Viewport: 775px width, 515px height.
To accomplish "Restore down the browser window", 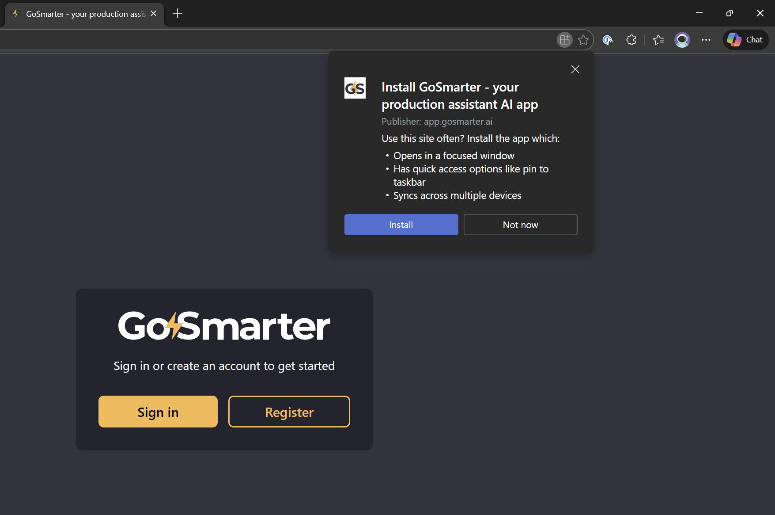I will pos(730,13).
